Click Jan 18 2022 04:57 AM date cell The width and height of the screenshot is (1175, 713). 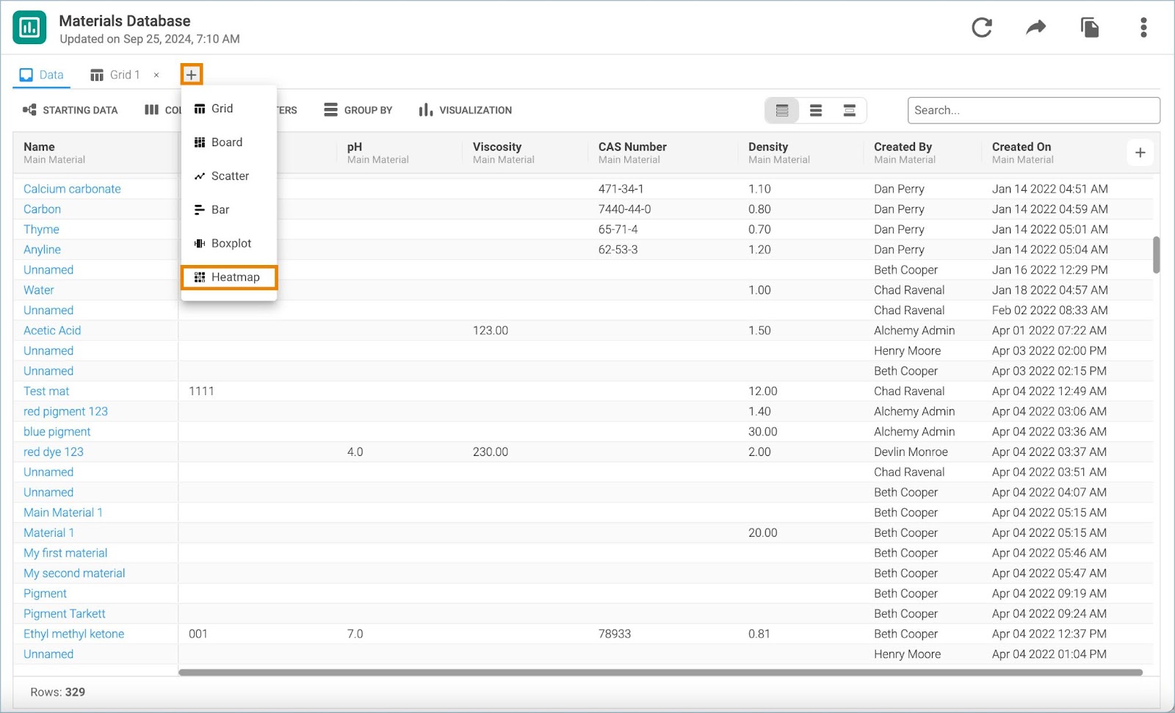tap(1049, 290)
